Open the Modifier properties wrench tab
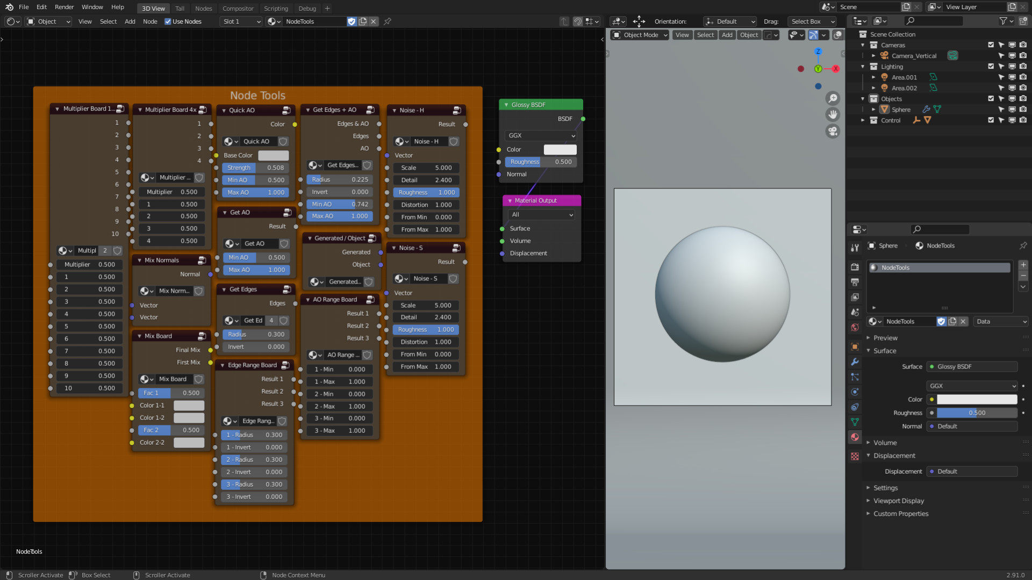 click(855, 362)
